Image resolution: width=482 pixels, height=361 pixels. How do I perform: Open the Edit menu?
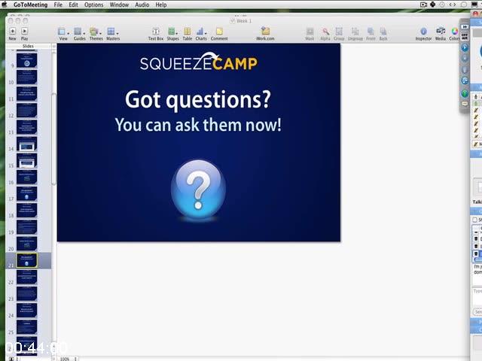coord(73,5)
